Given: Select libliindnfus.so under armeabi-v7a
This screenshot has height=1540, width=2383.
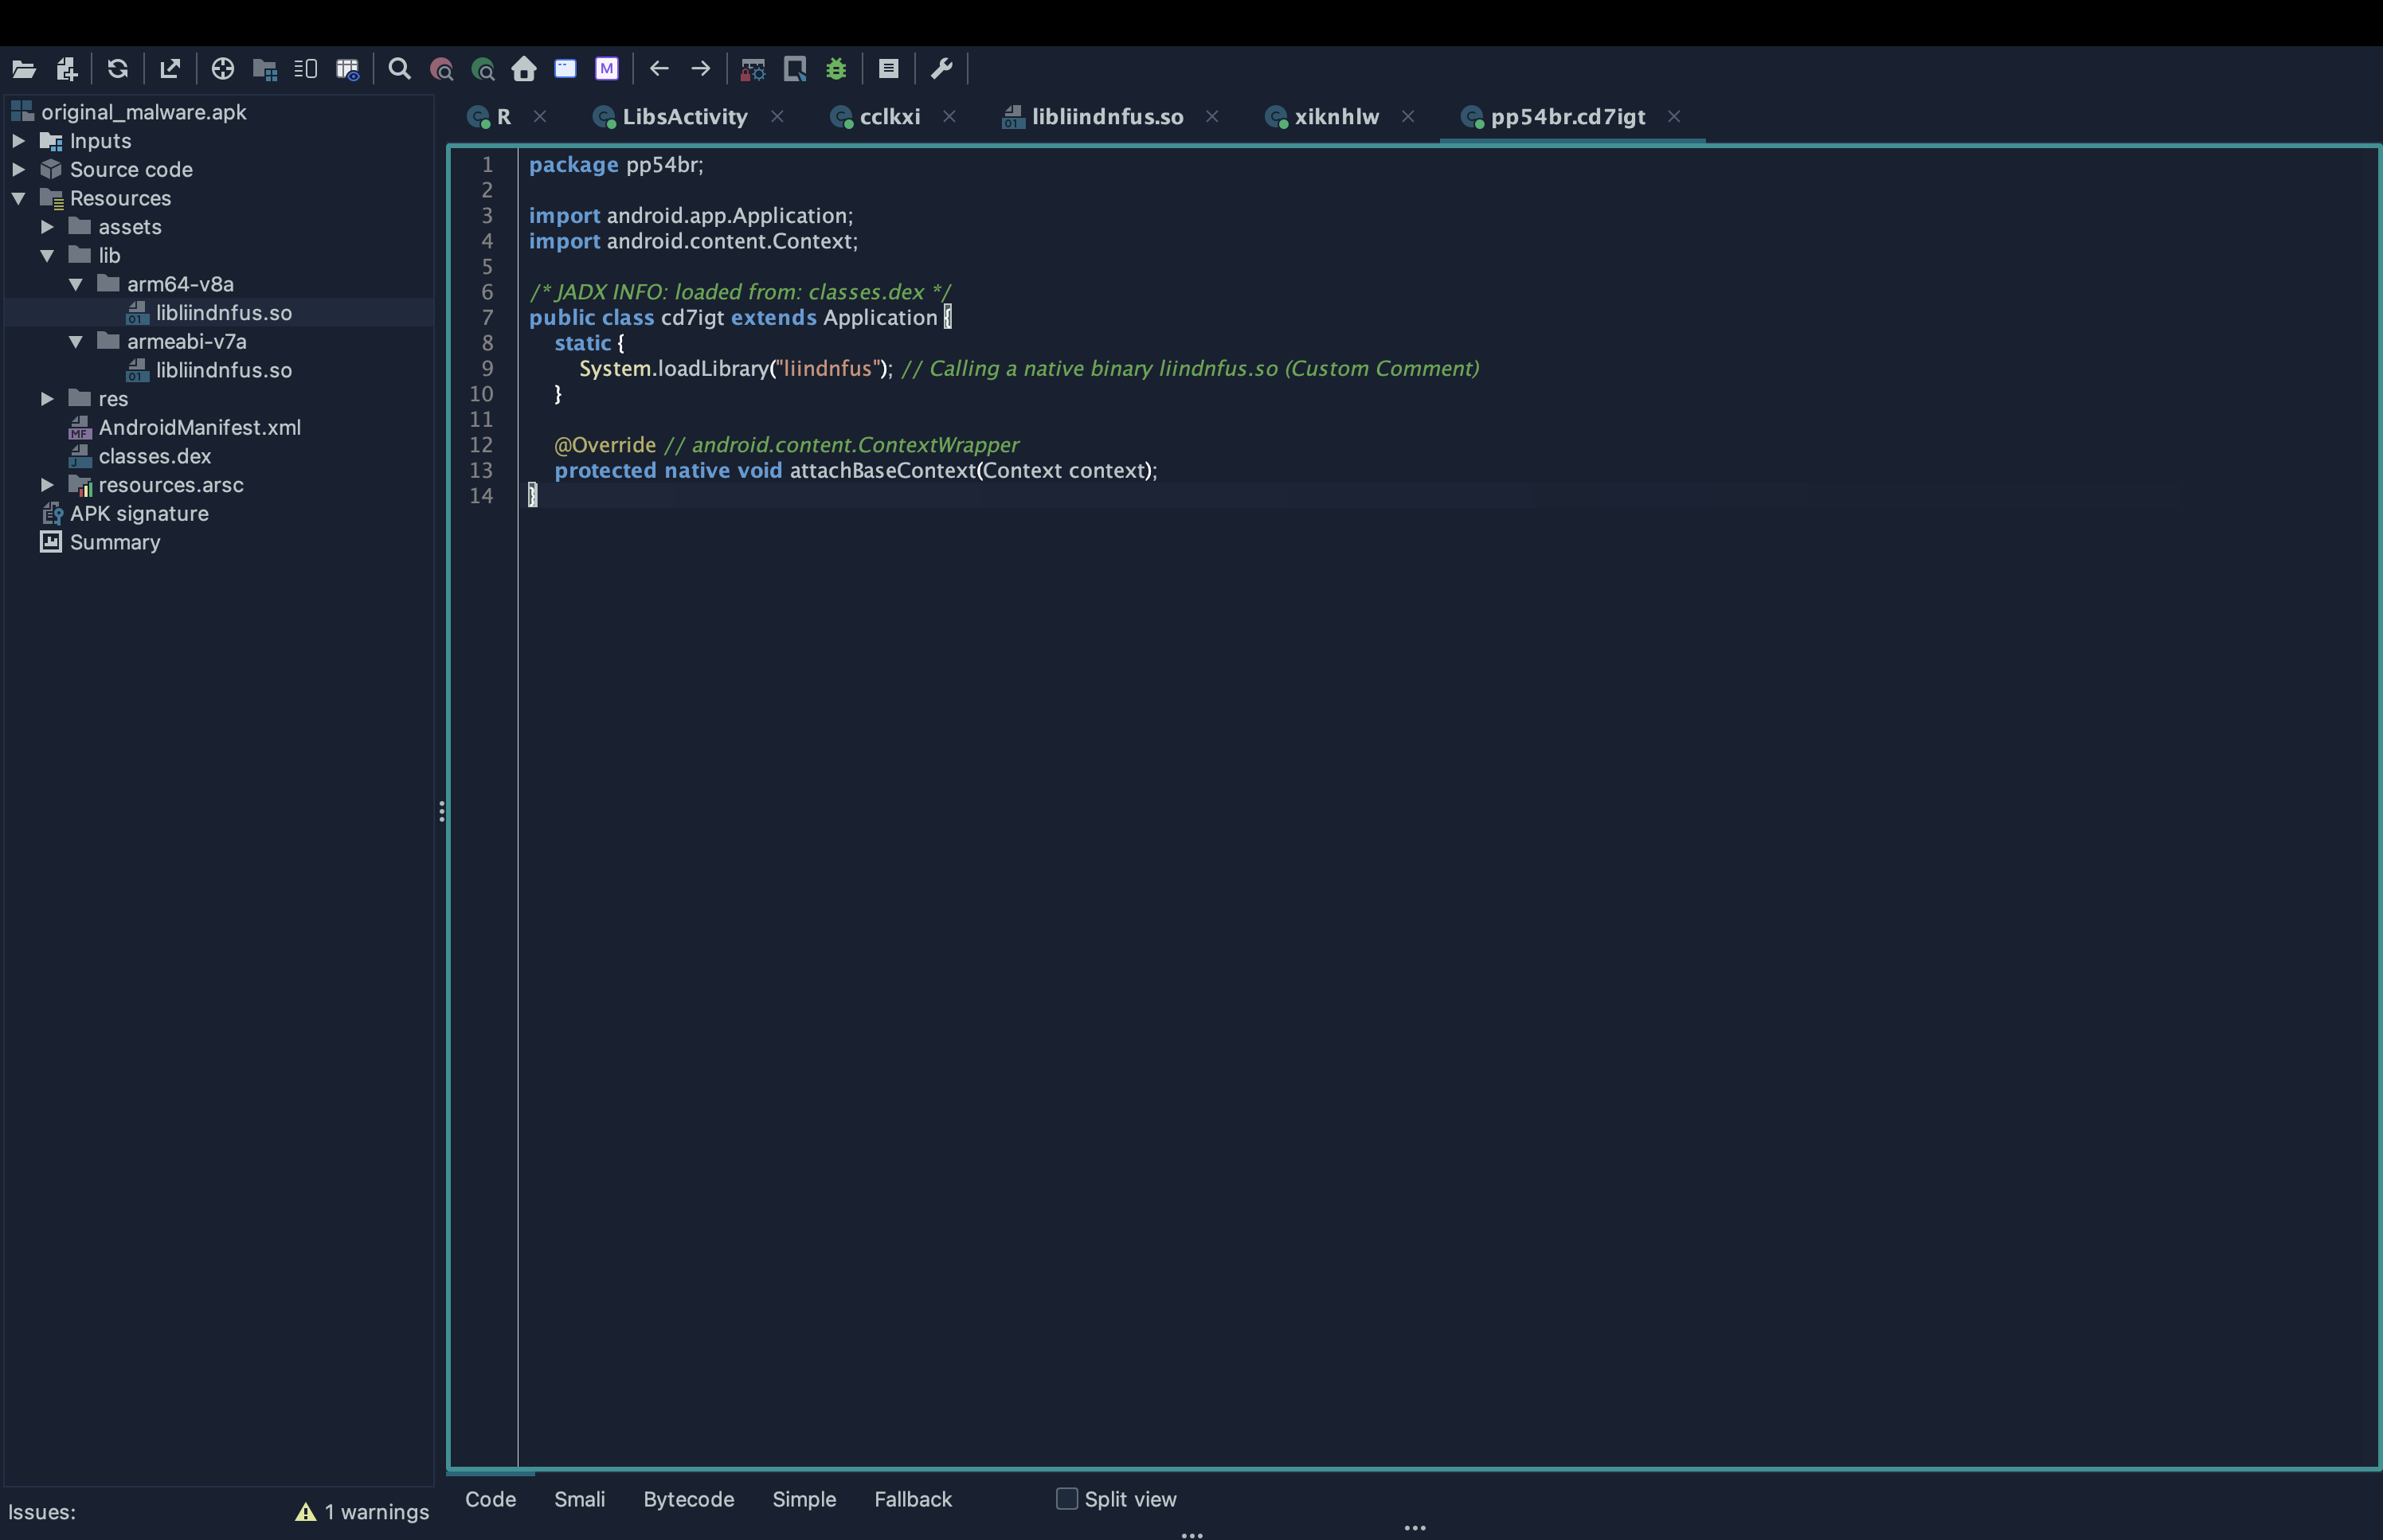Looking at the screenshot, I should point(223,370).
